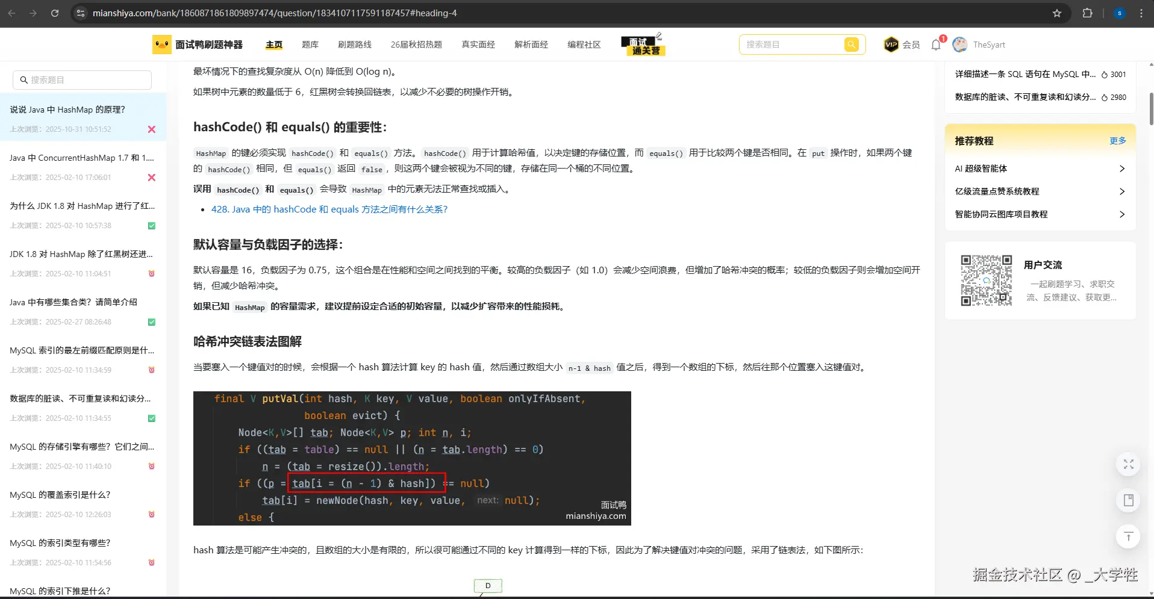Click the VIP 会员 icon
The height and width of the screenshot is (599, 1154).
point(891,44)
